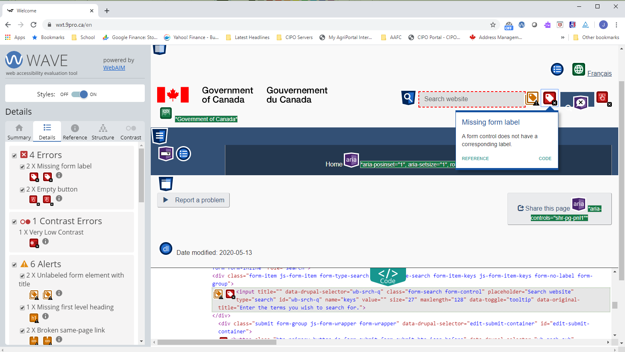
Task: Click the browser Back arrow
Action: click(8, 25)
